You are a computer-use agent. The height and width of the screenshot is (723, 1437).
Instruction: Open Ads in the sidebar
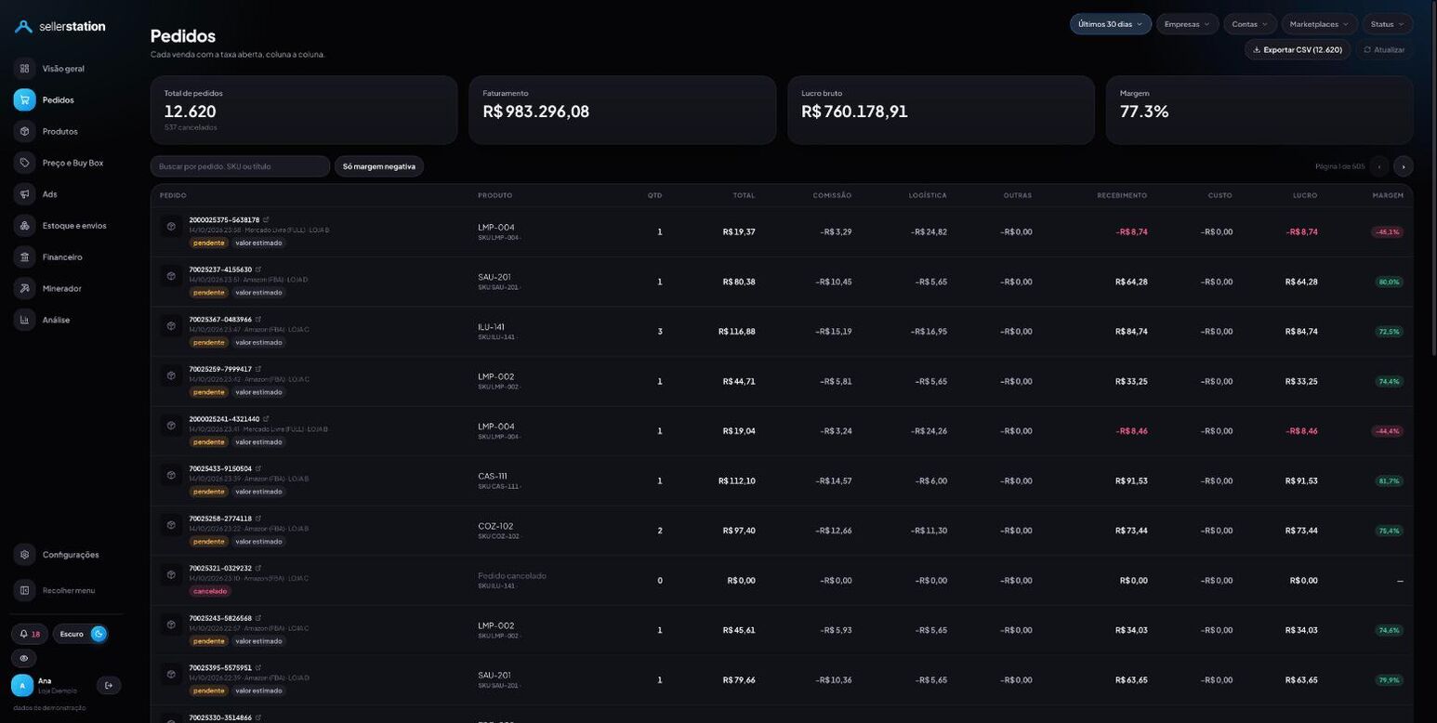[x=67, y=194]
